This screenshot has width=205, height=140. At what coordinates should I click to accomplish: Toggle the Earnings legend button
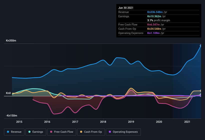tap(36, 132)
